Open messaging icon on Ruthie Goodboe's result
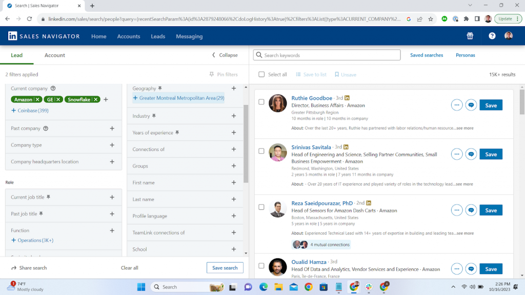Image resolution: width=525 pixels, height=295 pixels. [x=471, y=104]
